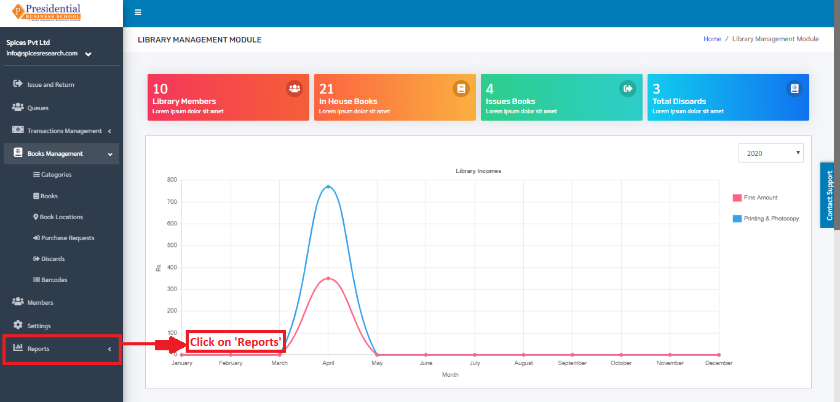Toggle Fine Amount series in legend
The height and width of the screenshot is (402, 840).
coord(755,198)
